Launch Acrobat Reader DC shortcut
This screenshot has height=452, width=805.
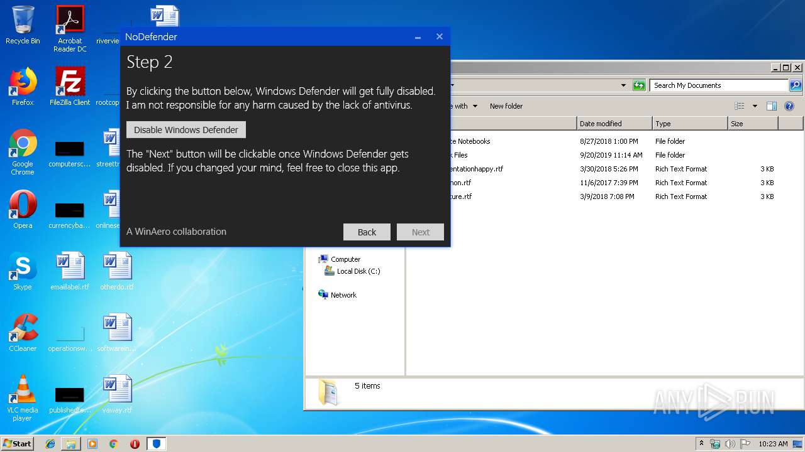(70, 29)
